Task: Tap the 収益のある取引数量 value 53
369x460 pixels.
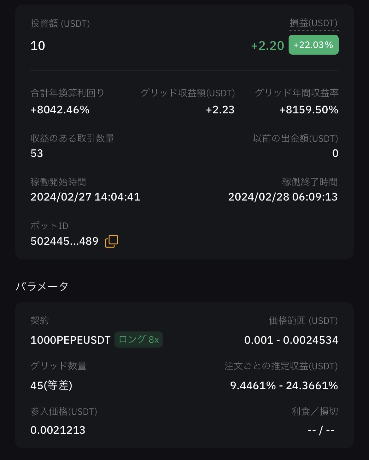Action: click(x=37, y=153)
